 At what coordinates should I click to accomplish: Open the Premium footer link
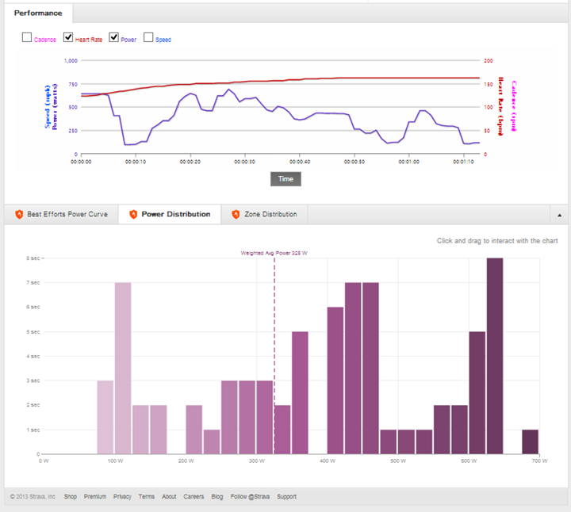click(x=95, y=497)
